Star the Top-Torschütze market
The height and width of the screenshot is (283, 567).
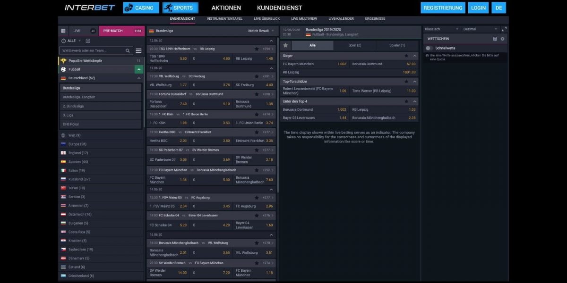406,82
